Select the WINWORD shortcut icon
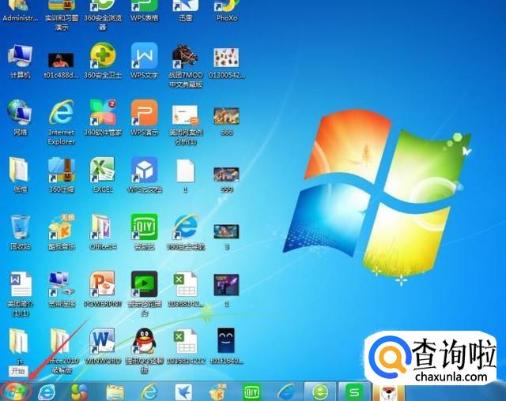The width and height of the screenshot is (506, 401). pyautogui.click(x=103, y=347)
